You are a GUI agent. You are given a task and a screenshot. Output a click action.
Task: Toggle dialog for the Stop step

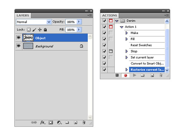(x=111, y=51)
